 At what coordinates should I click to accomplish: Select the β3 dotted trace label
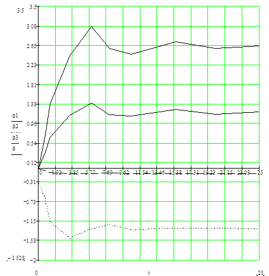click(15, 138)
